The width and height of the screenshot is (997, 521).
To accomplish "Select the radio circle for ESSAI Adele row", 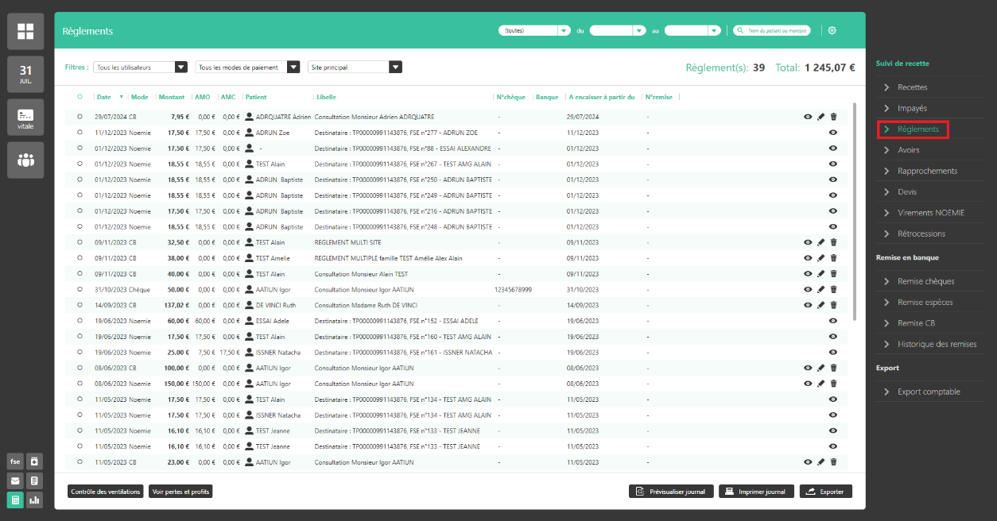I will (80, 321).
